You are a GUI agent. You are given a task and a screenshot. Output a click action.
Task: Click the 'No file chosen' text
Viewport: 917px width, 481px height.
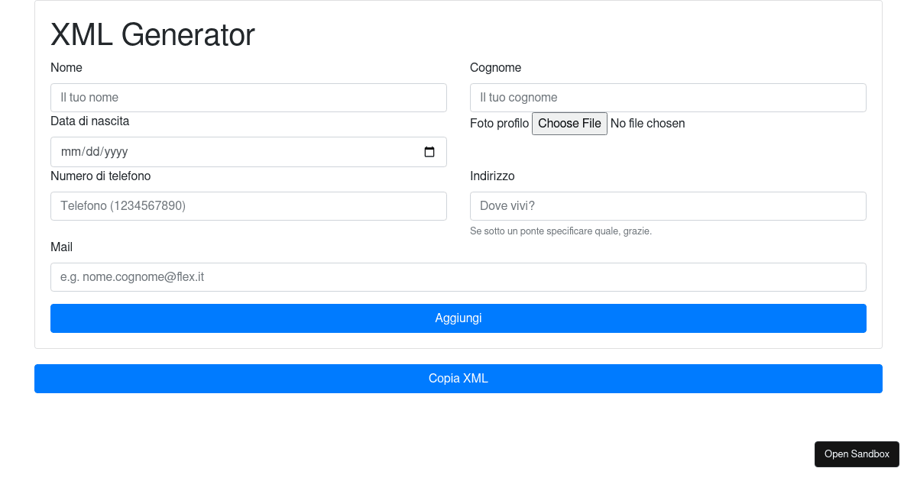[x=647, y=124]
